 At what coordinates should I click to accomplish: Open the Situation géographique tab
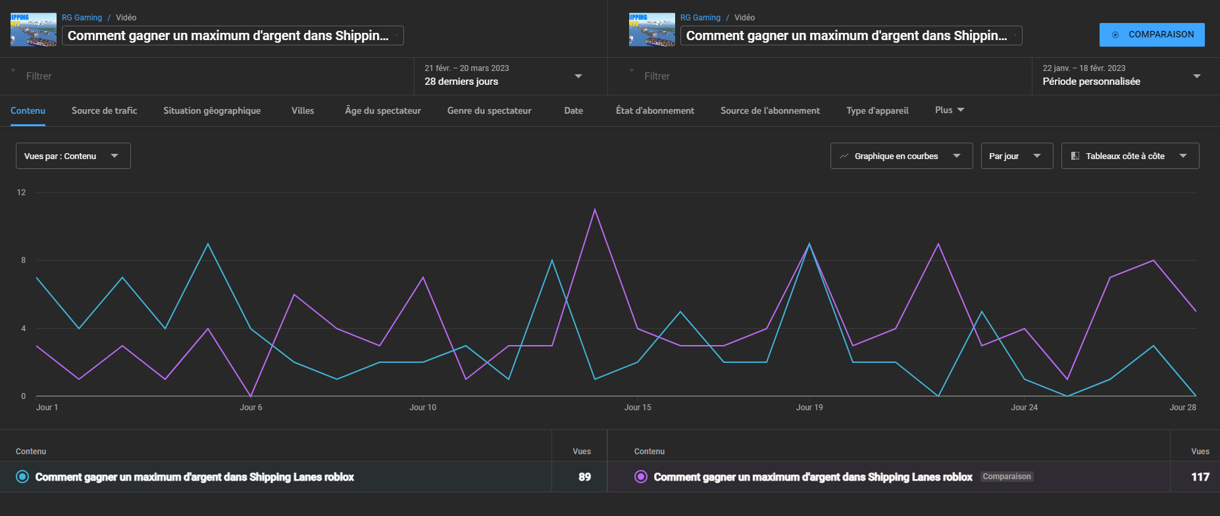tap(212, 110)
